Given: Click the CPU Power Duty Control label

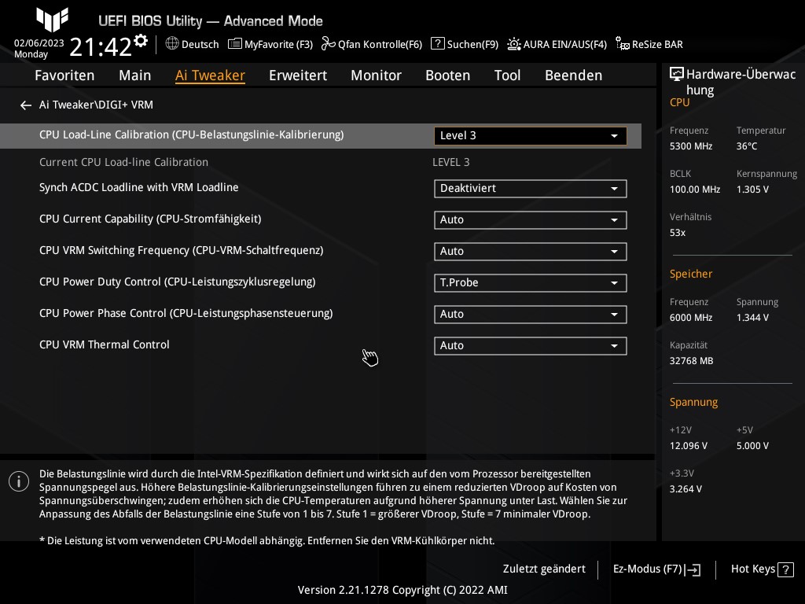Looking at the screenshot, I should [178, 282].
